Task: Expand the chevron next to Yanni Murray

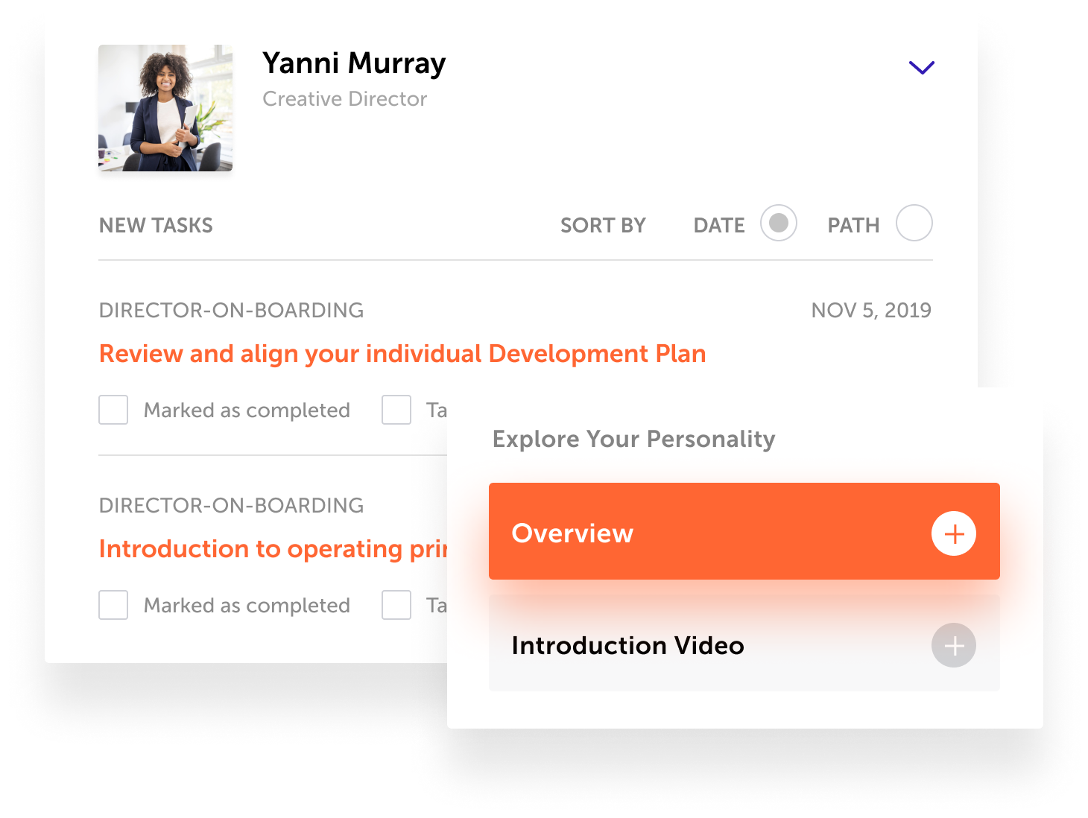Action: (x=922, y=68)
